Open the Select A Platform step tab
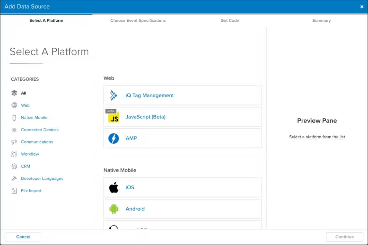Viewport: 368px width, 245px height. 46,21
